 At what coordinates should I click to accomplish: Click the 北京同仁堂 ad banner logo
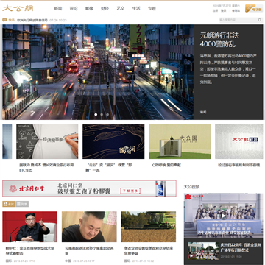click(x=26, y=188)
